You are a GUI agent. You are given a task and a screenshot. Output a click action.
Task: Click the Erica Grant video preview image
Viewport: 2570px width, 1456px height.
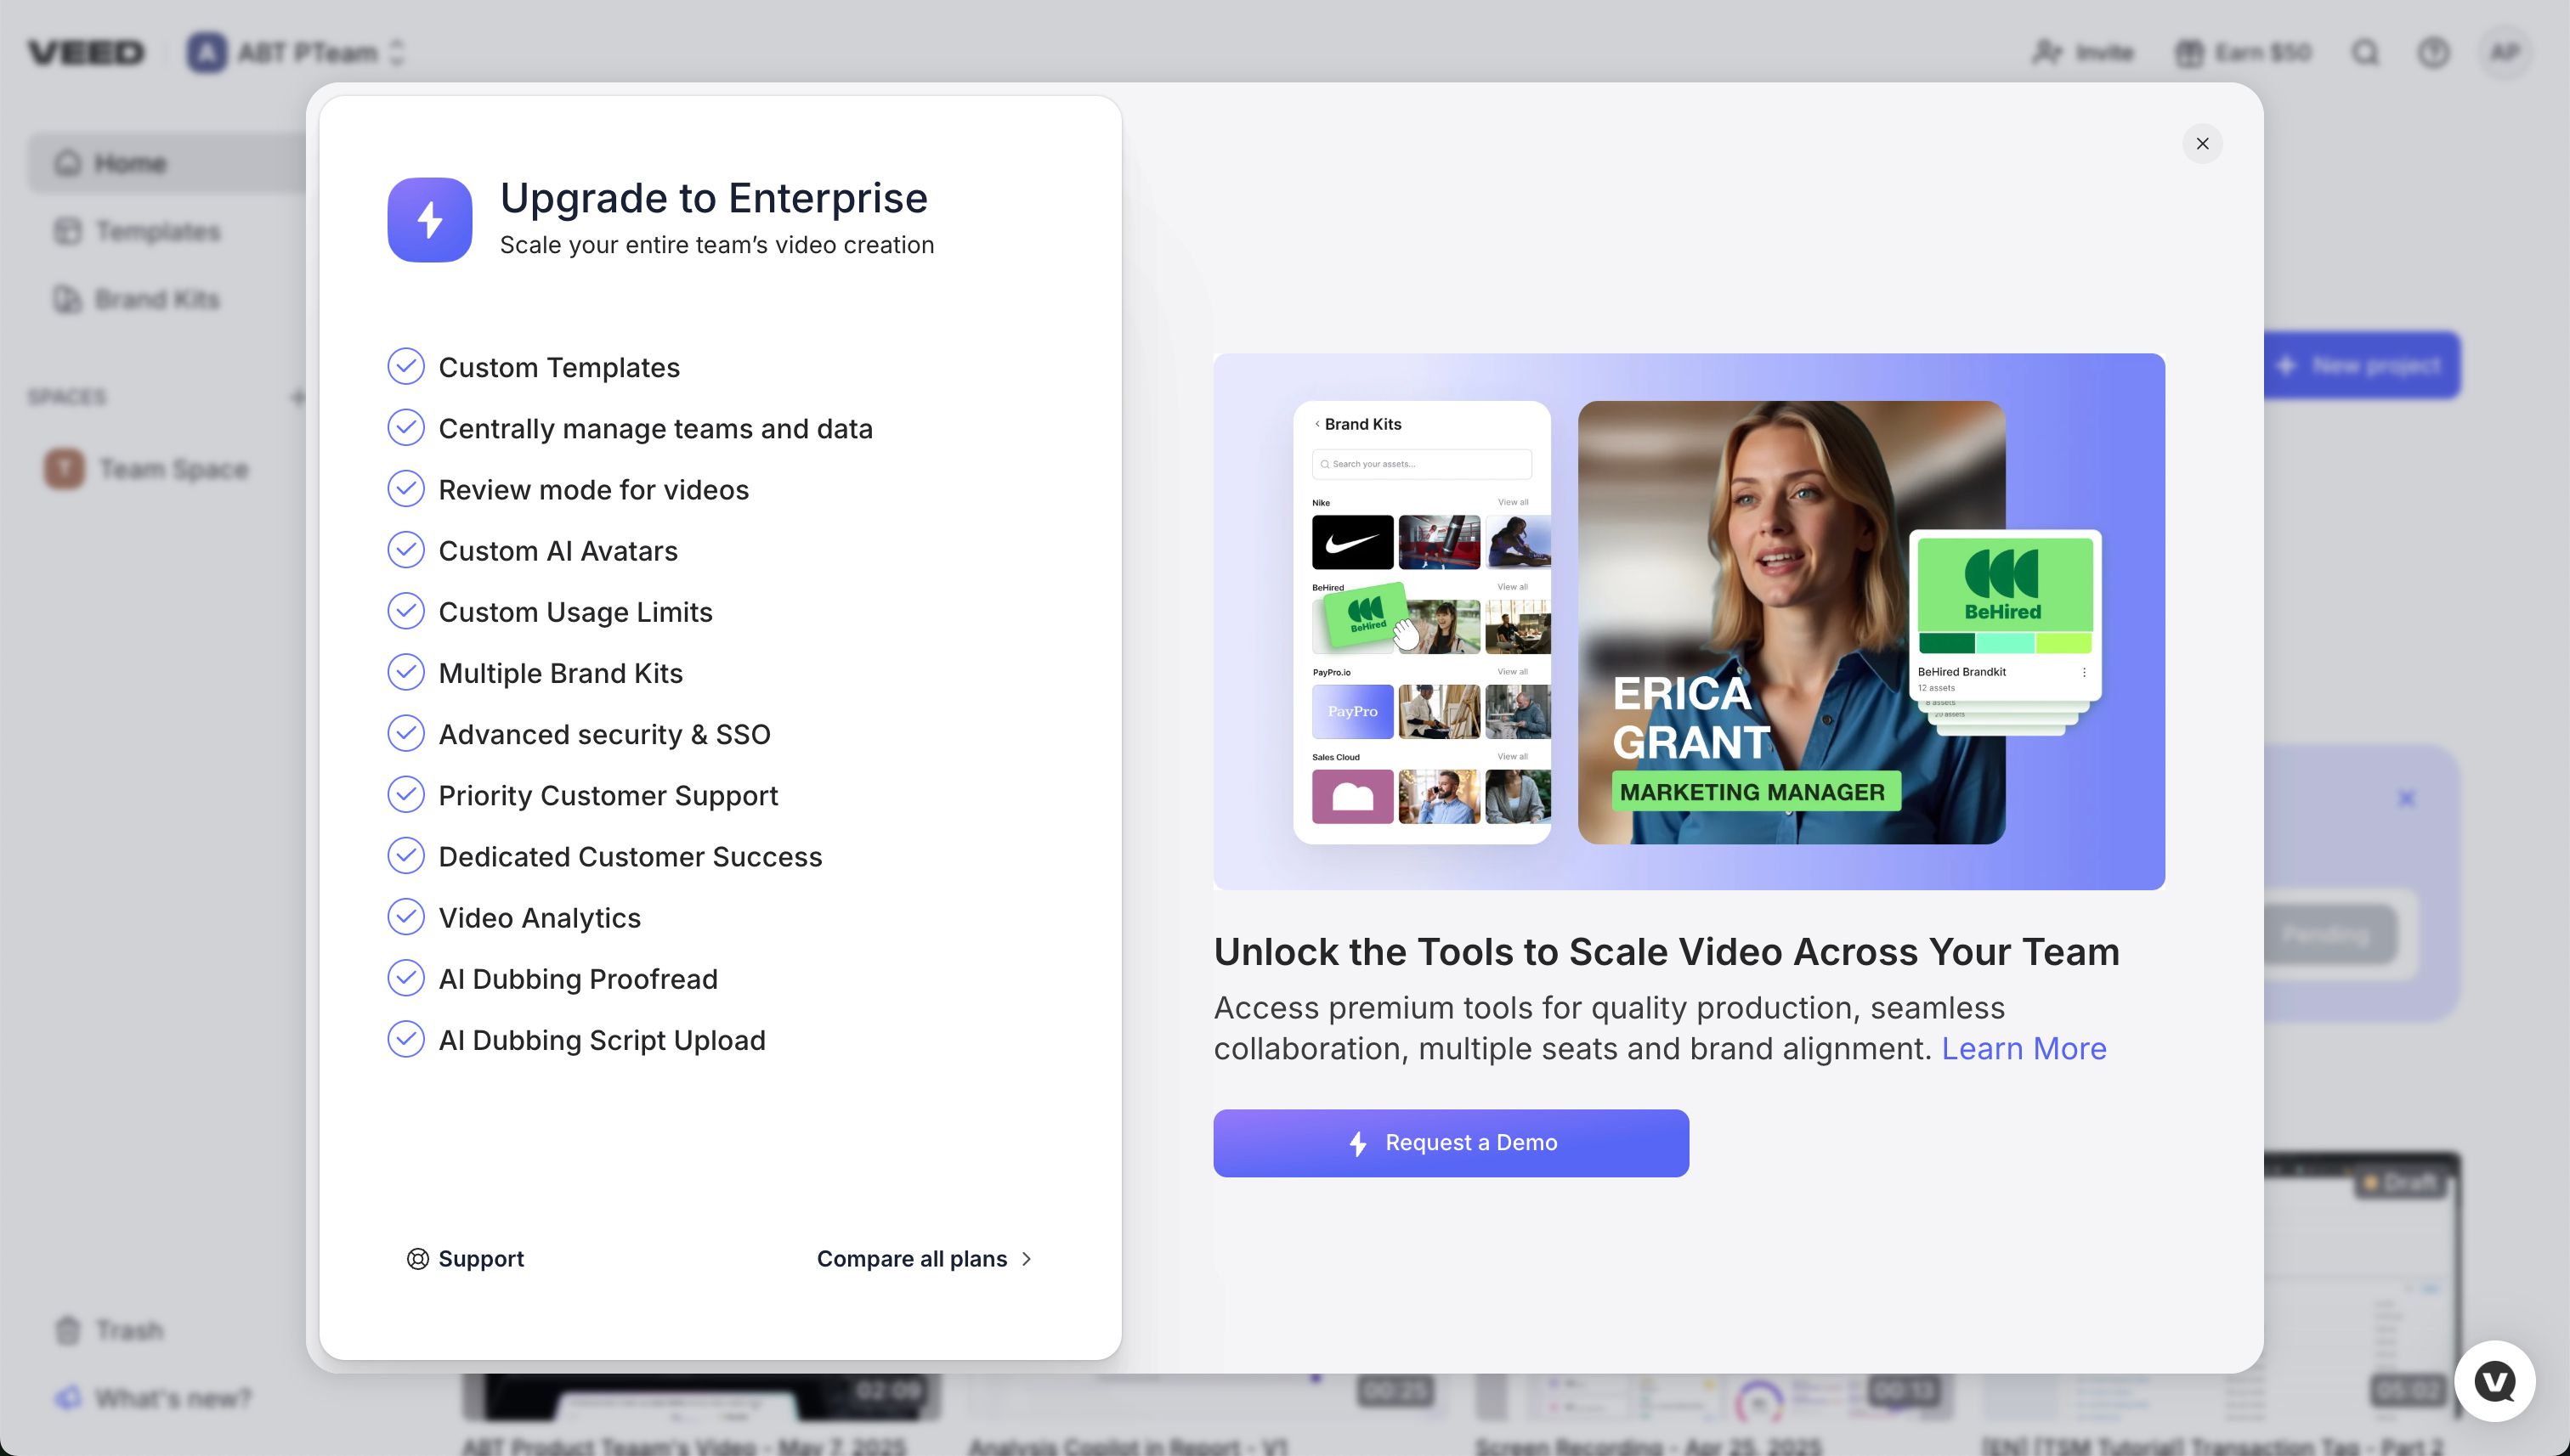(1791, 622)
